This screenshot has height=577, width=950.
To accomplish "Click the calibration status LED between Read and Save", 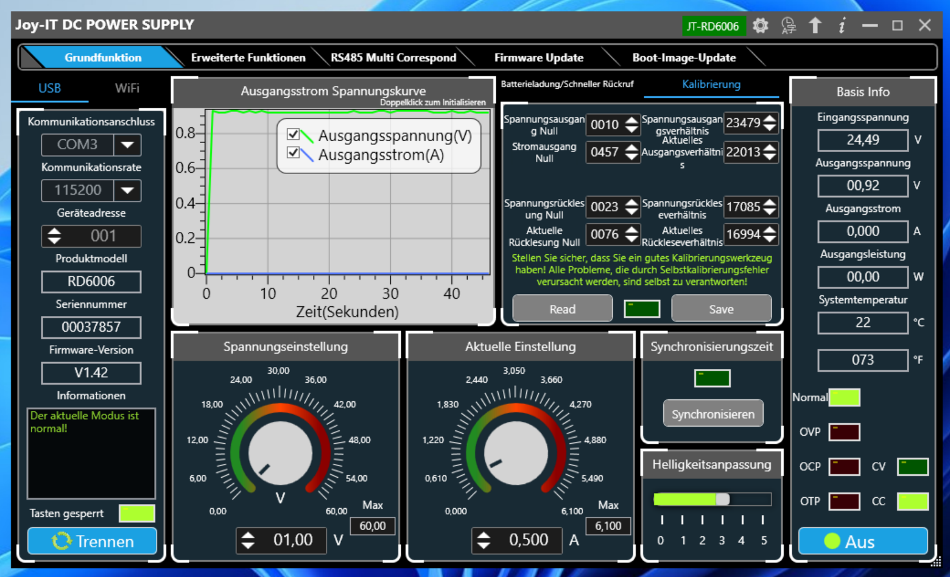I will coord(642,309).
